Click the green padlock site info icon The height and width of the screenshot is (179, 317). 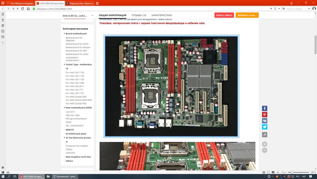point(34,9)
